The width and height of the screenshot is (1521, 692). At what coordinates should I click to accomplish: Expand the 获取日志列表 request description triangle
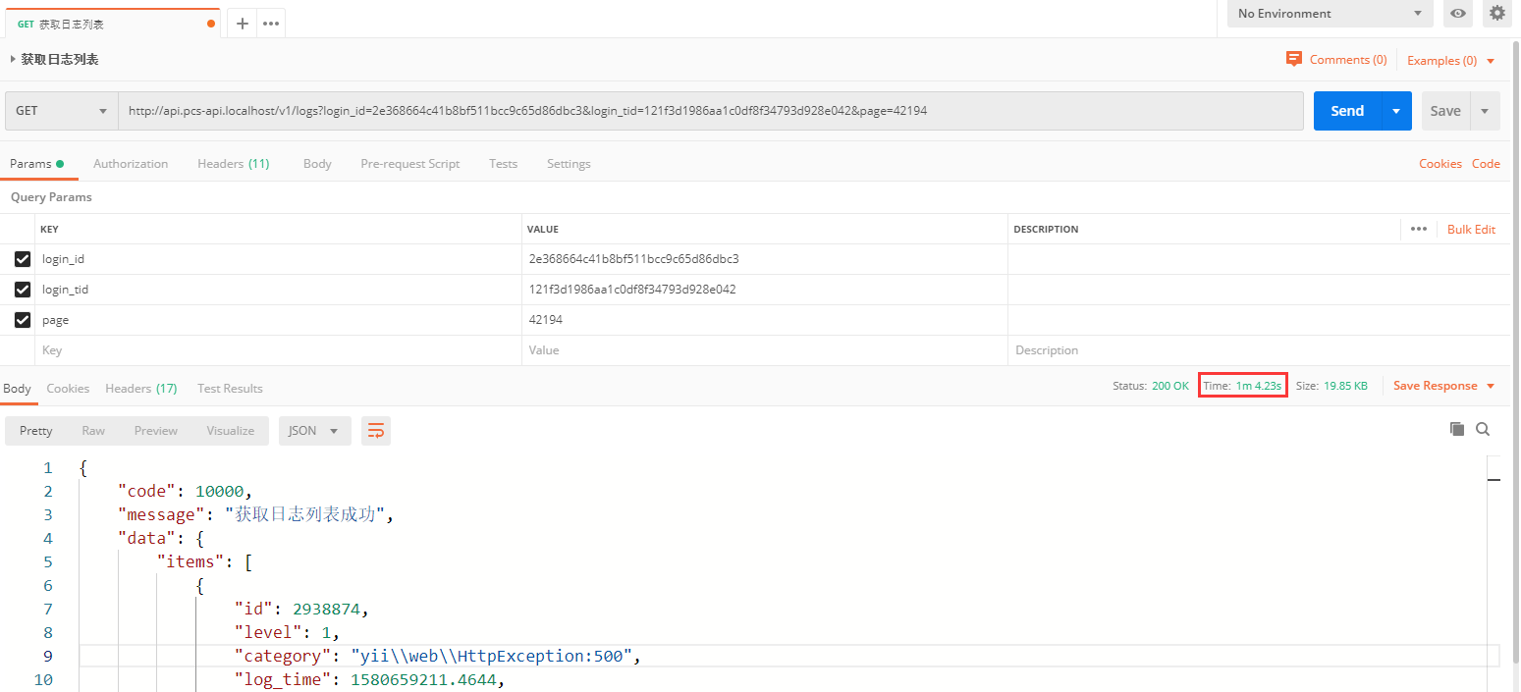point(13,60)
